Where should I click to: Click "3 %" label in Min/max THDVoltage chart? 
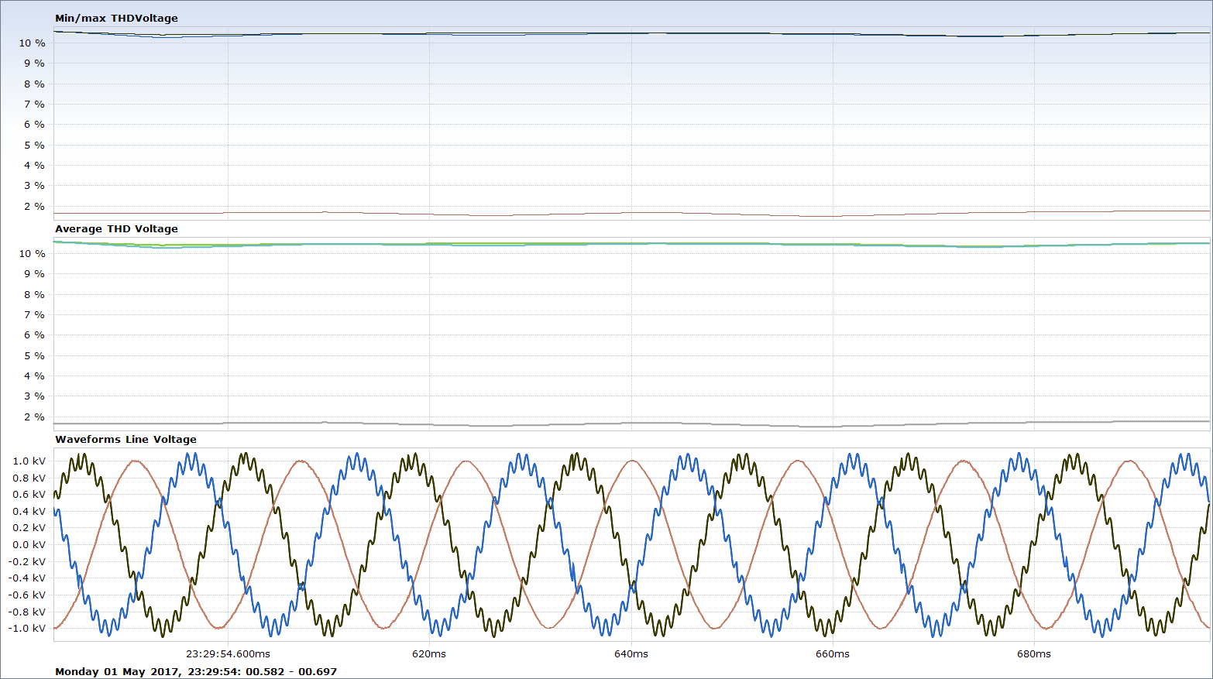point(34,185)
